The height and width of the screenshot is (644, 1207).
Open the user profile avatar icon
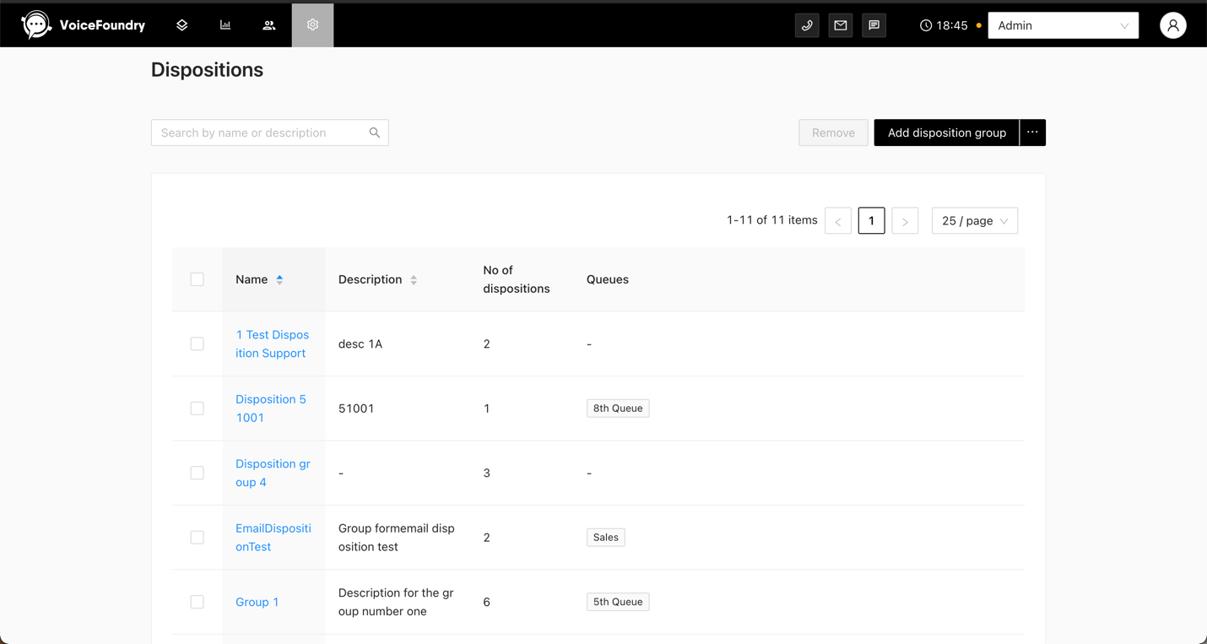coord(1173,25)
